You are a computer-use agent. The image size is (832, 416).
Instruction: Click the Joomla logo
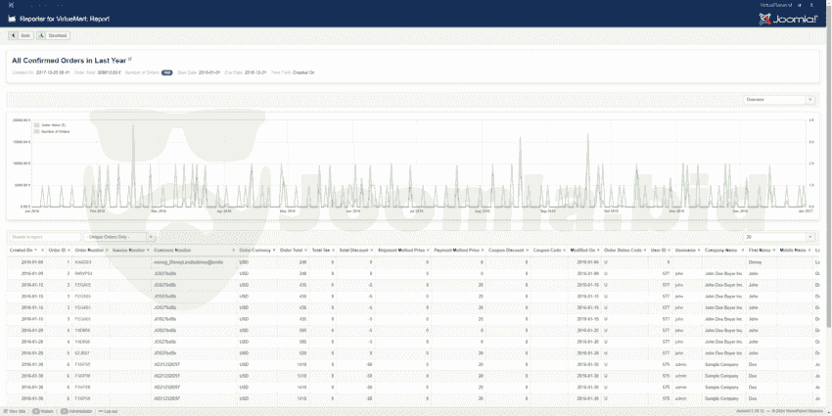(787, 18)
